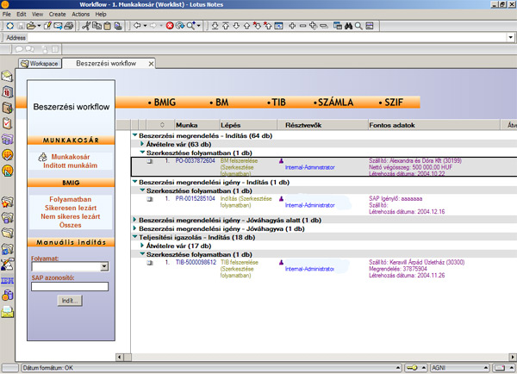Open Calendar from bookmark bar
The width and height of the screenshot is (517, 374).
point(7,92)
